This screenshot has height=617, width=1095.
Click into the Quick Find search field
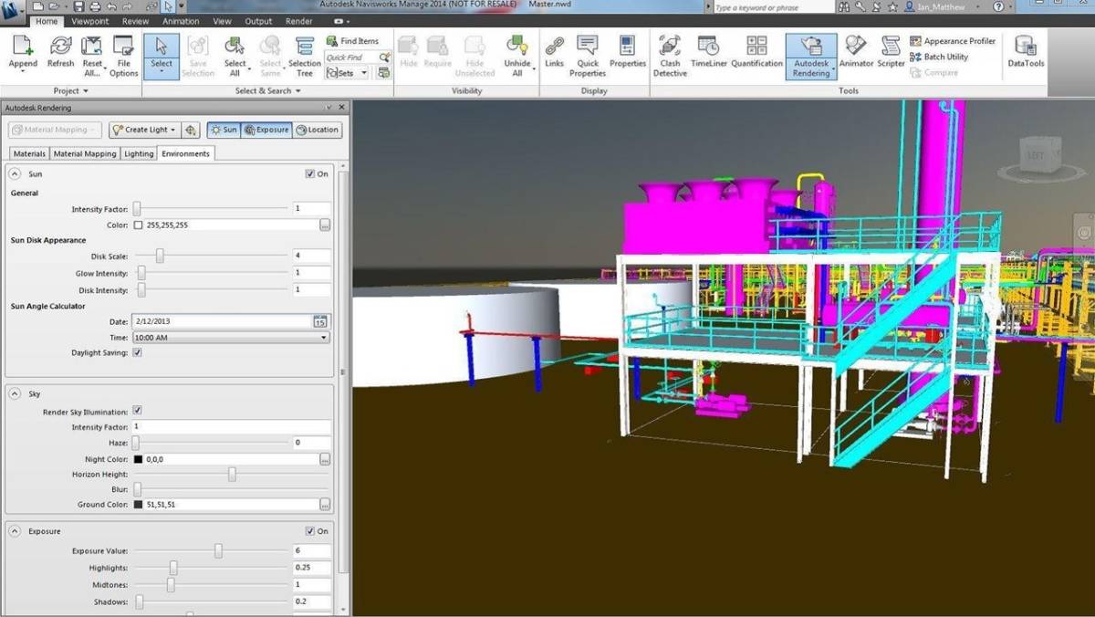pos(351,58)
